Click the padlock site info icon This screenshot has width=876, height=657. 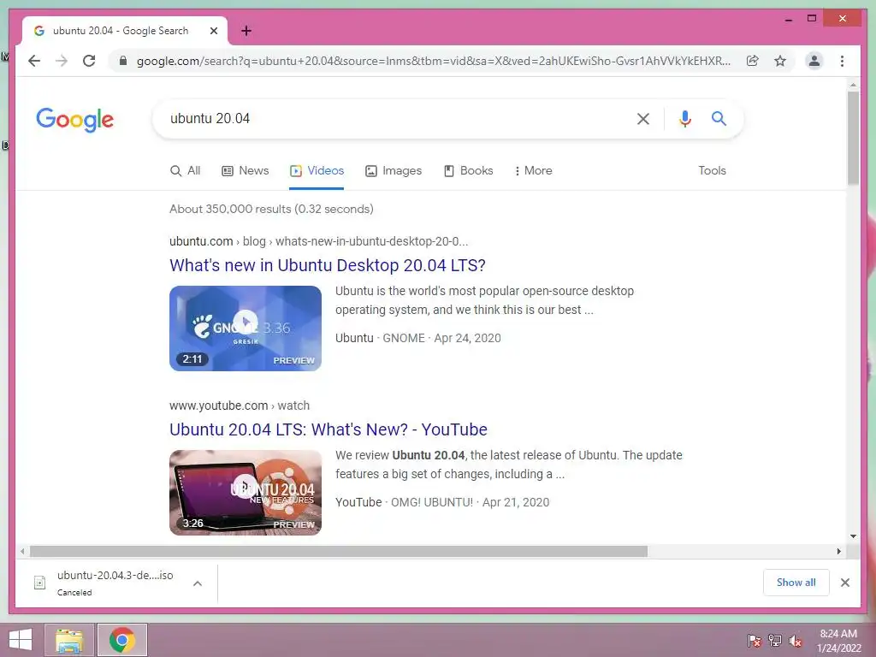(123, 61)
